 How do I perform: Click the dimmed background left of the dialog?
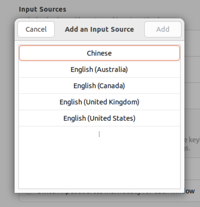coord(7,106)
